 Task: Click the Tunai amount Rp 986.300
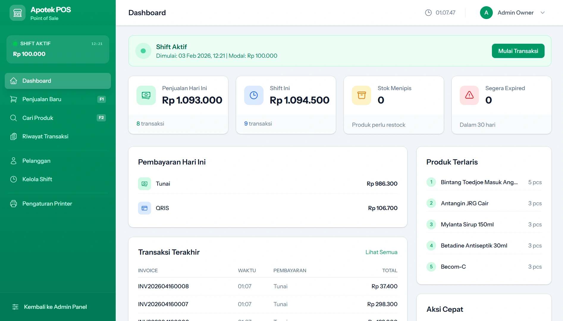382,184
